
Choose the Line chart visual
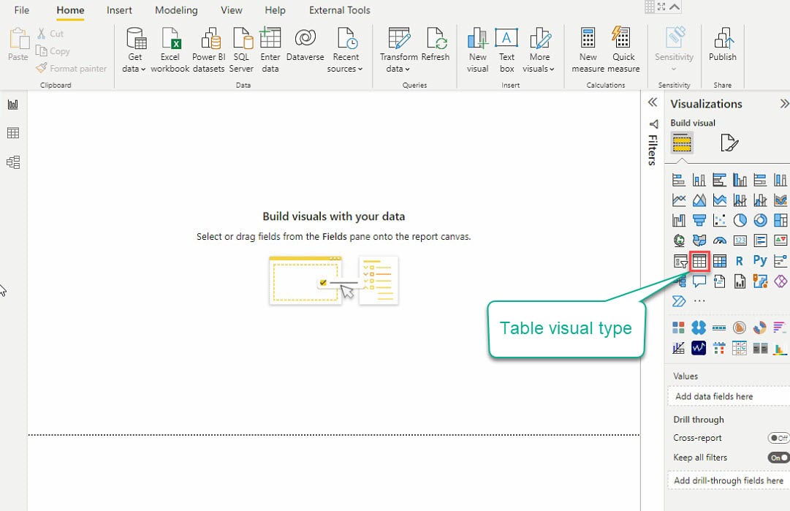(679, 200)
